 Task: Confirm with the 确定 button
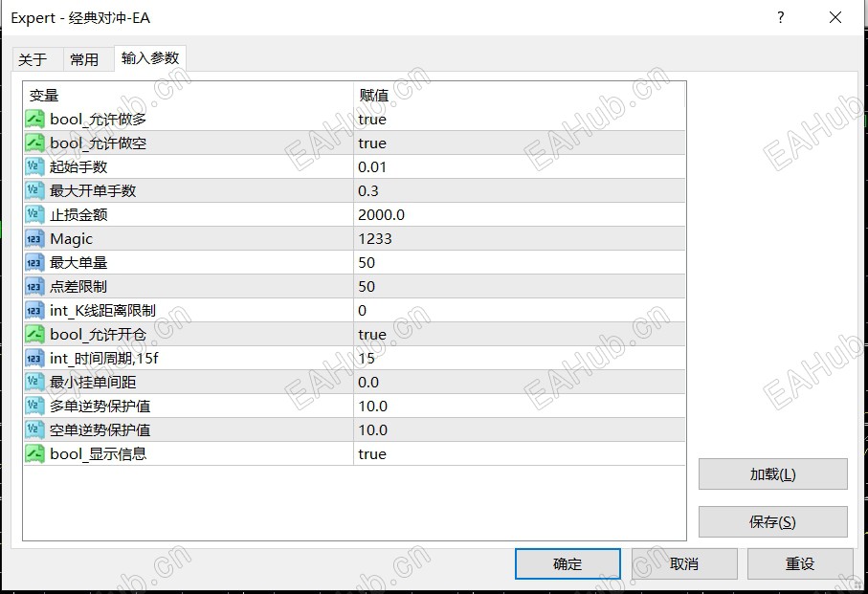(x=568, y=563)
